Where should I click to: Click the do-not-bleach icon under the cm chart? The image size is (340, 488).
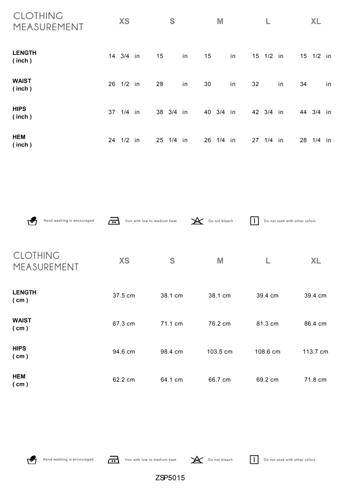coord(197,460)
